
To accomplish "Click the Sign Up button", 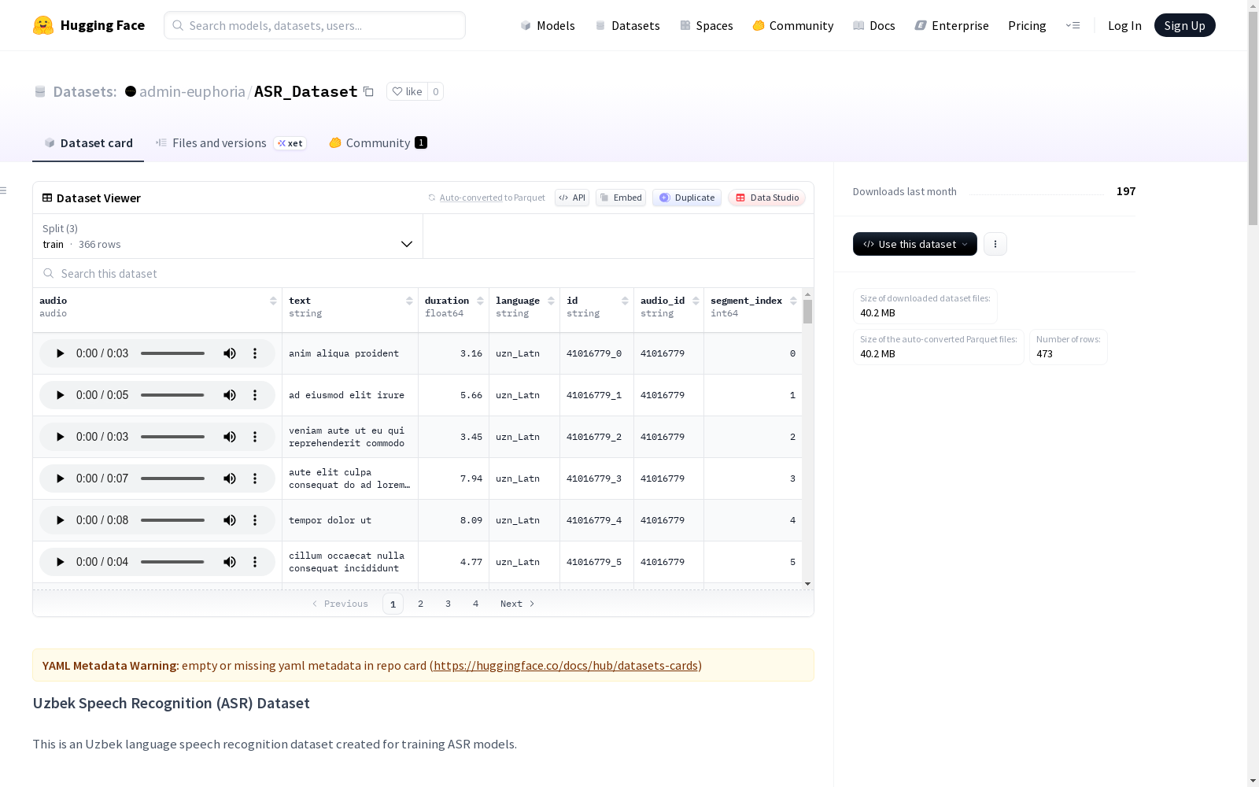I will tap(1184, 25).
